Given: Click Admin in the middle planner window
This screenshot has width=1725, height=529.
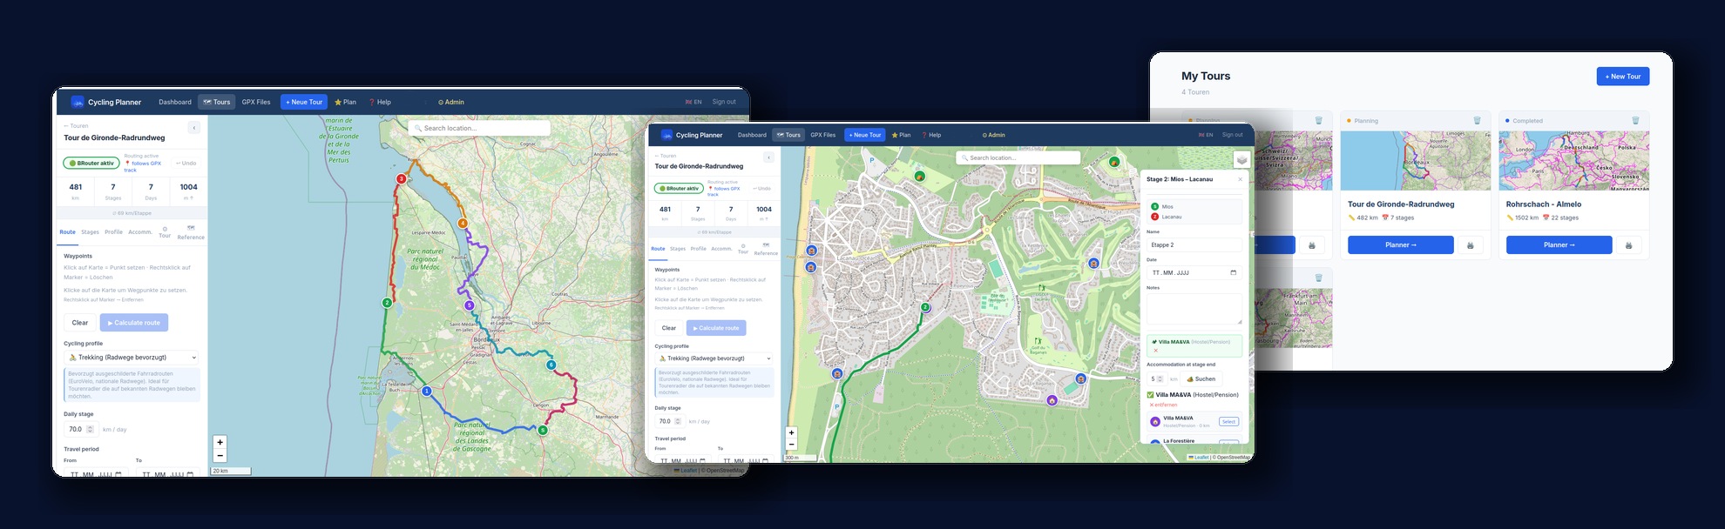Looking at the screenshot, I should tap(993, 135).
